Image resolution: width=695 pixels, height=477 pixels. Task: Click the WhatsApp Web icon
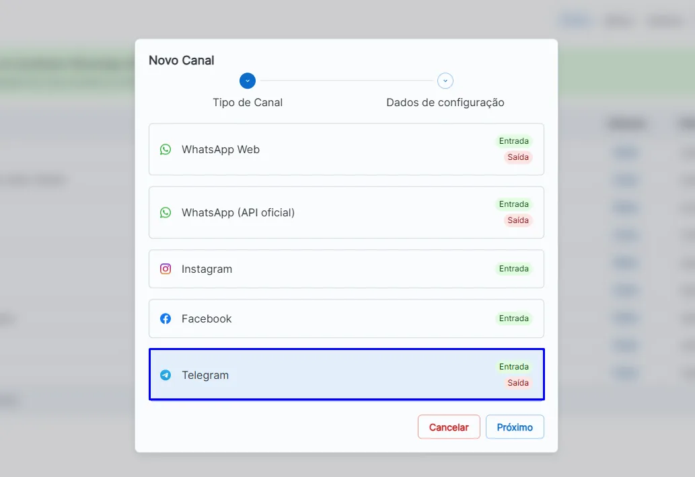point(166,150)
